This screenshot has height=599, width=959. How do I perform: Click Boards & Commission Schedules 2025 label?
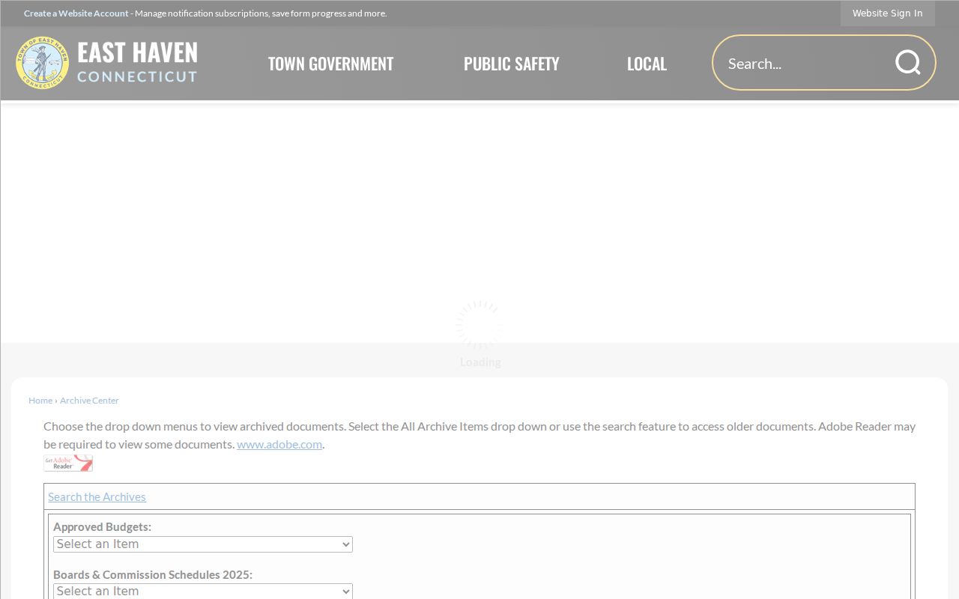click(x=153, y=574)
